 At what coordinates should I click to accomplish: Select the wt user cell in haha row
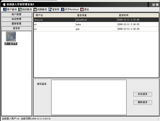pos(55,24)
